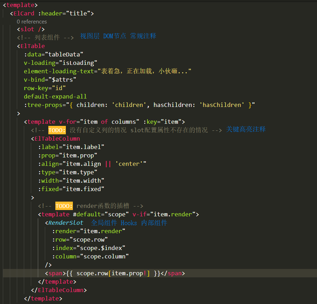The height and width of the screenshot is (304, 317).
Task: Click the :type="item.type" line
Action: point(68,172)
